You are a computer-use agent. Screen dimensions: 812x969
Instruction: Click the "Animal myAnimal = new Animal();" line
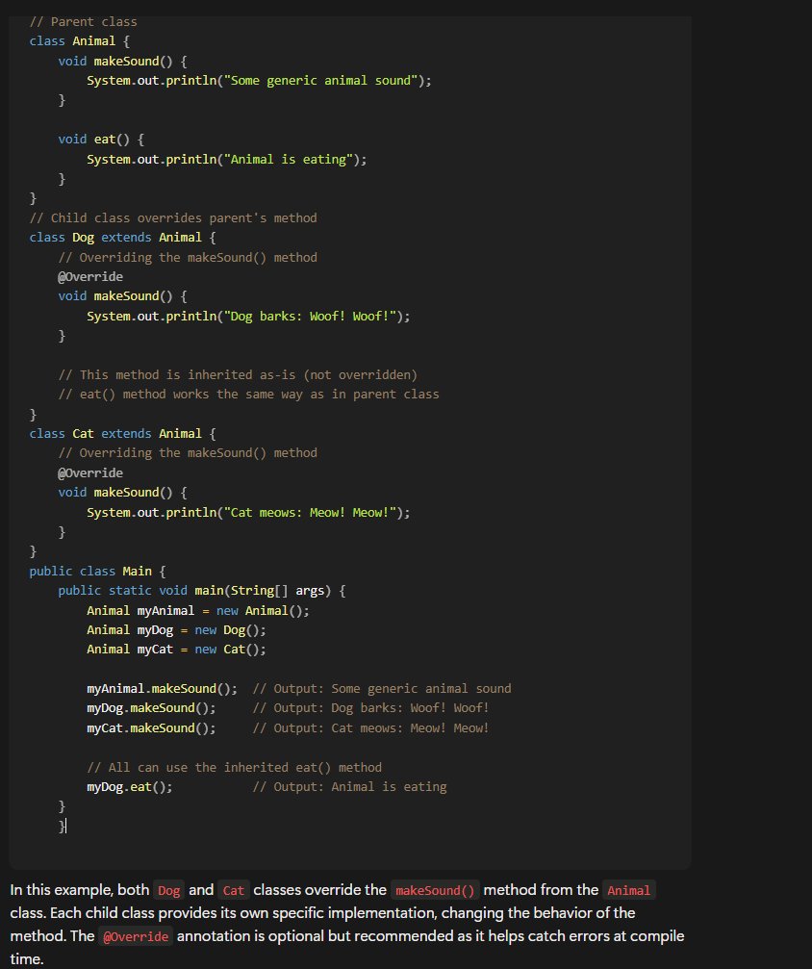coord(198,611)
